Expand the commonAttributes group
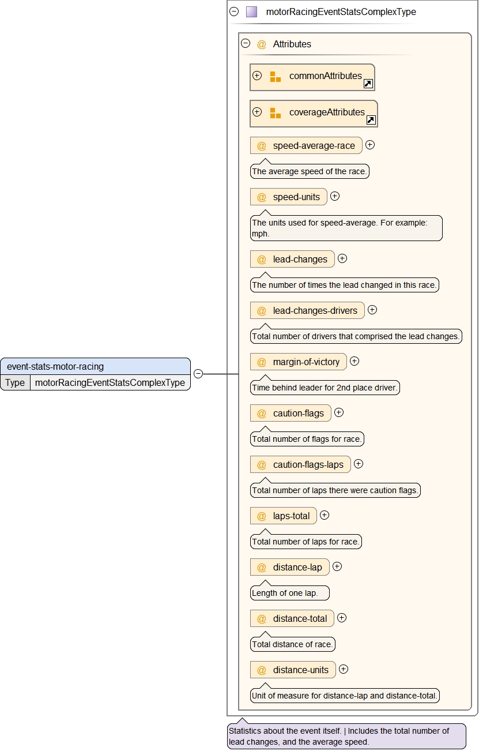The image size is (479, 751). click(257, 76)
